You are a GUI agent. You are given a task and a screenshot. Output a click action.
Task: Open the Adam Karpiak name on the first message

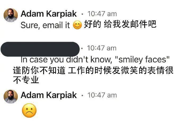click(x=49, y=14)
